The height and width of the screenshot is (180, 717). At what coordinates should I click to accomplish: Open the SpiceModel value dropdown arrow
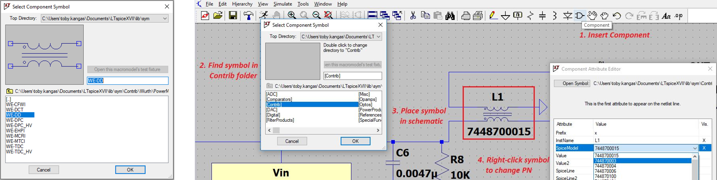pyautogui.click(x=695, y=148)
